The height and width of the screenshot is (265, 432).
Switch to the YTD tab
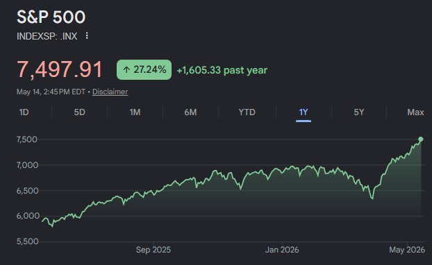(247, 112)
